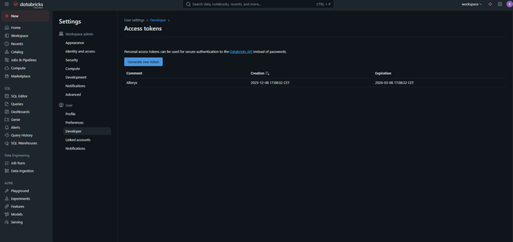Open Advanced settings

click(73, 95)
